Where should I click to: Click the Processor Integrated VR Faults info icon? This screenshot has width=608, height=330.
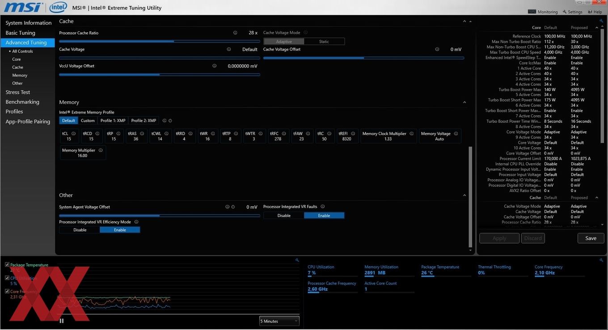click(x=323, y=206)
